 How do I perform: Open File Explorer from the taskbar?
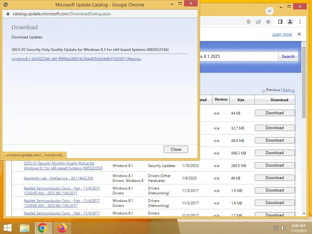point(24,228)
